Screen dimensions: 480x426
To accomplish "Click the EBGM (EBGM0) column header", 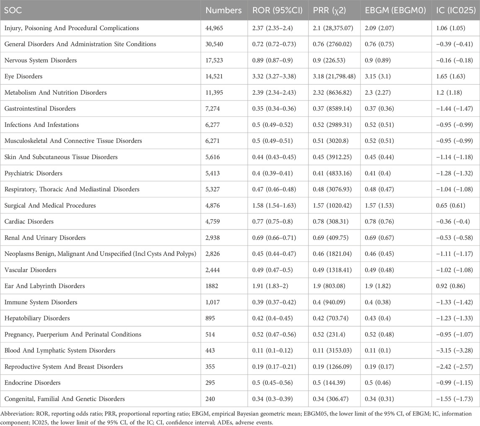I will [395, 10].
